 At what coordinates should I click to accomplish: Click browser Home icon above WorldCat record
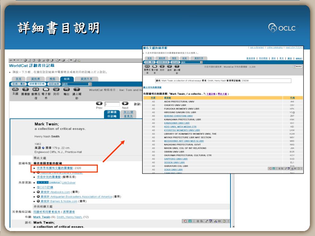(34, 60)
